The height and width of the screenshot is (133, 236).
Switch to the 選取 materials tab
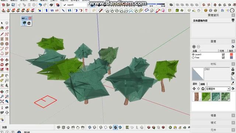click(x=195, y=84)
